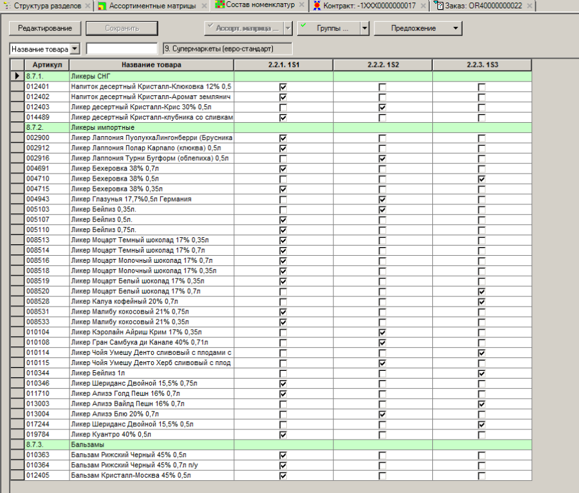The image size is (579, 493).
Task: Click the 2.2.1. 1S1 column header
Action: [284, 65]
